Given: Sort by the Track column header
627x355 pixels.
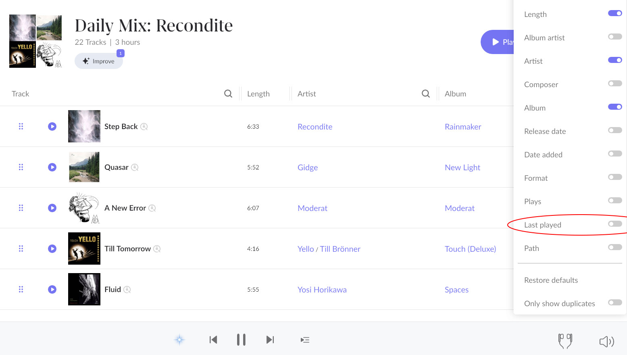Looking at the screenshot, I should (21, 94).
